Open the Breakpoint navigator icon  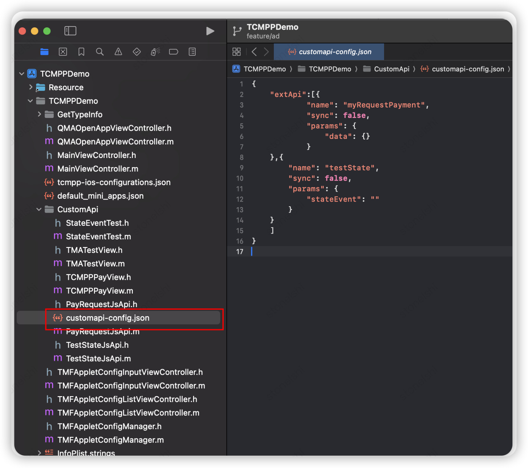pos(173,52)
